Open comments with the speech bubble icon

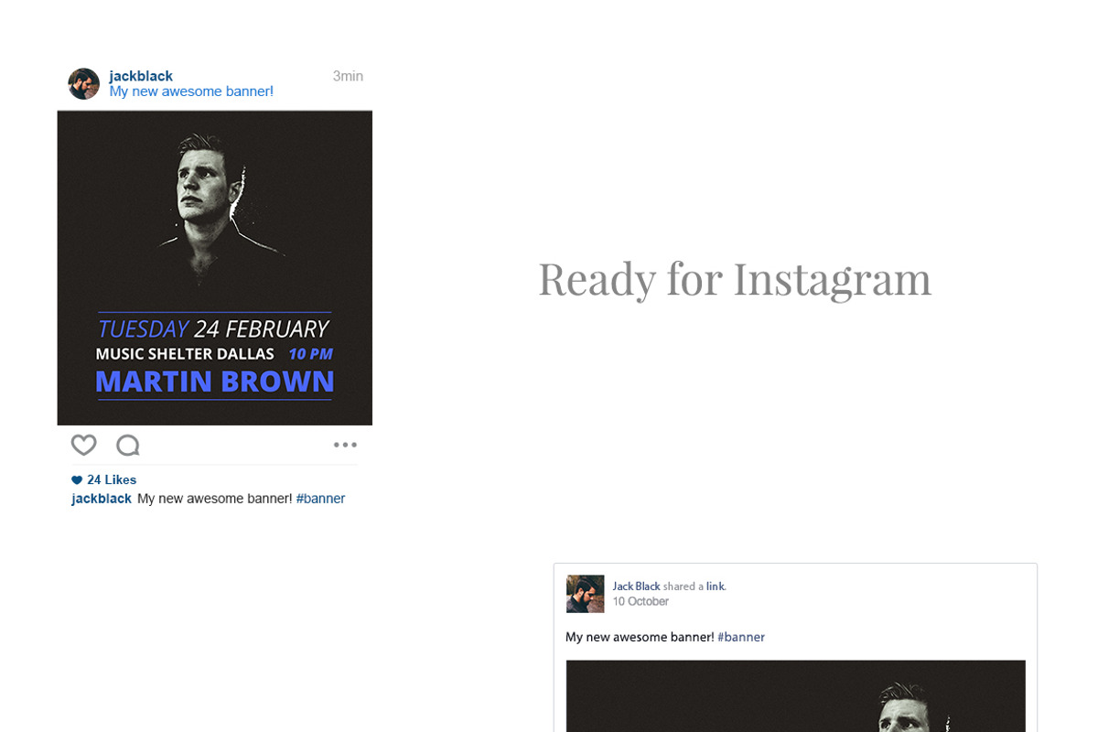click(128, 446)
